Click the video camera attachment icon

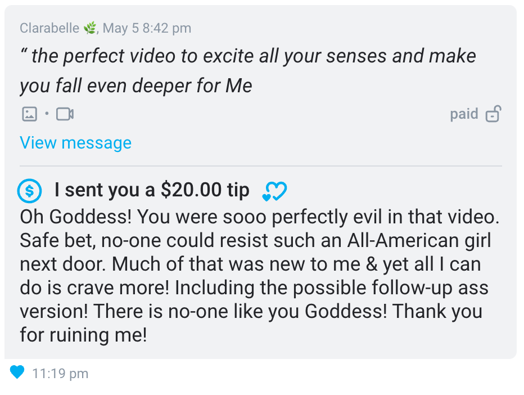[65, 114]
